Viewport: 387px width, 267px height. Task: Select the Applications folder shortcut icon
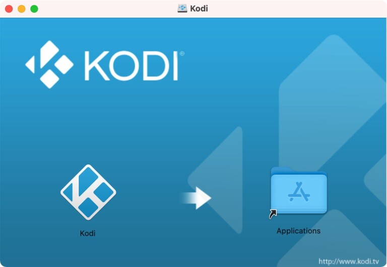[x=299, y=193]
